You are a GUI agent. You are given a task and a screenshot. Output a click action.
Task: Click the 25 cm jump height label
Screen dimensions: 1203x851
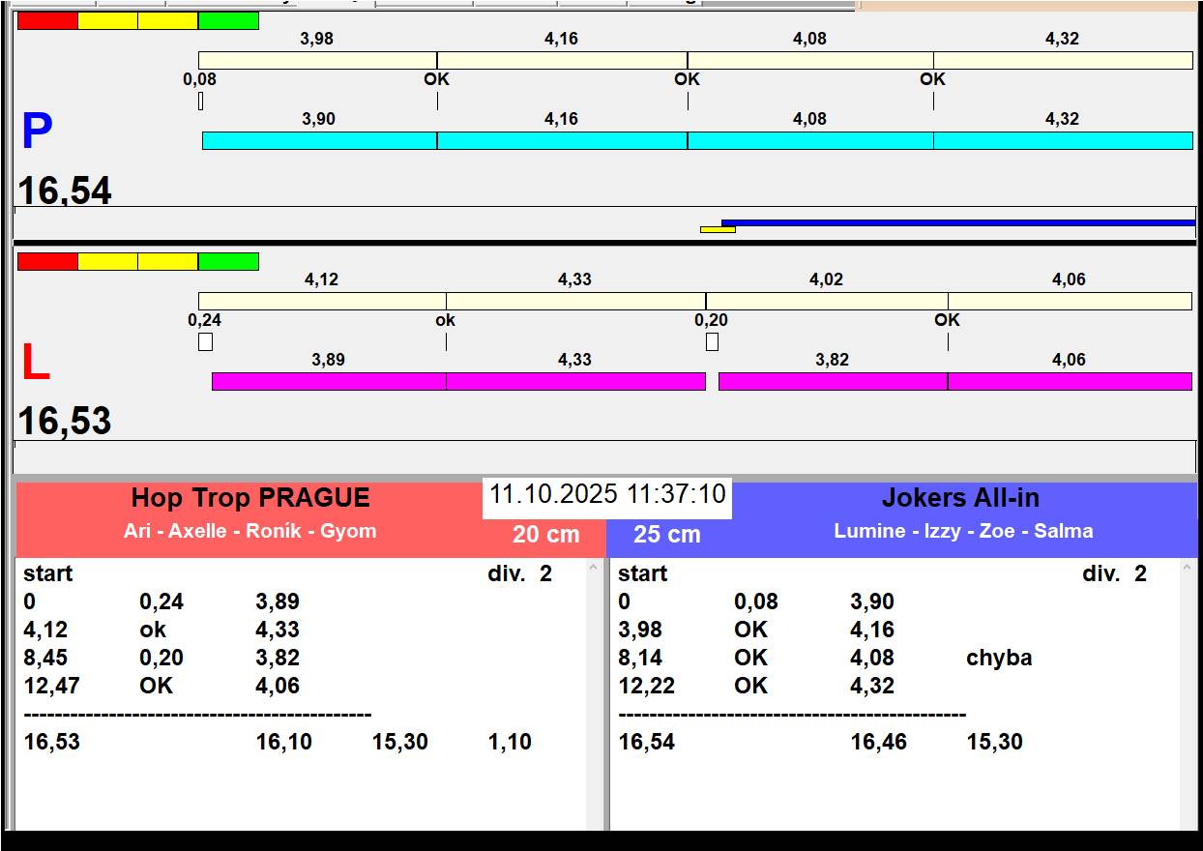[x=666, y=535]
